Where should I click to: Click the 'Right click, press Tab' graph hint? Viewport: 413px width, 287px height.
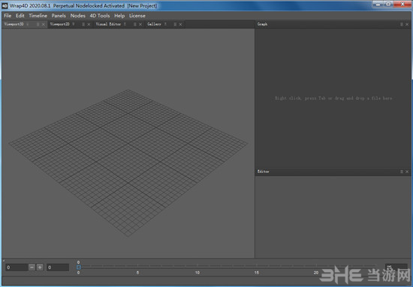tap(333, 98)
